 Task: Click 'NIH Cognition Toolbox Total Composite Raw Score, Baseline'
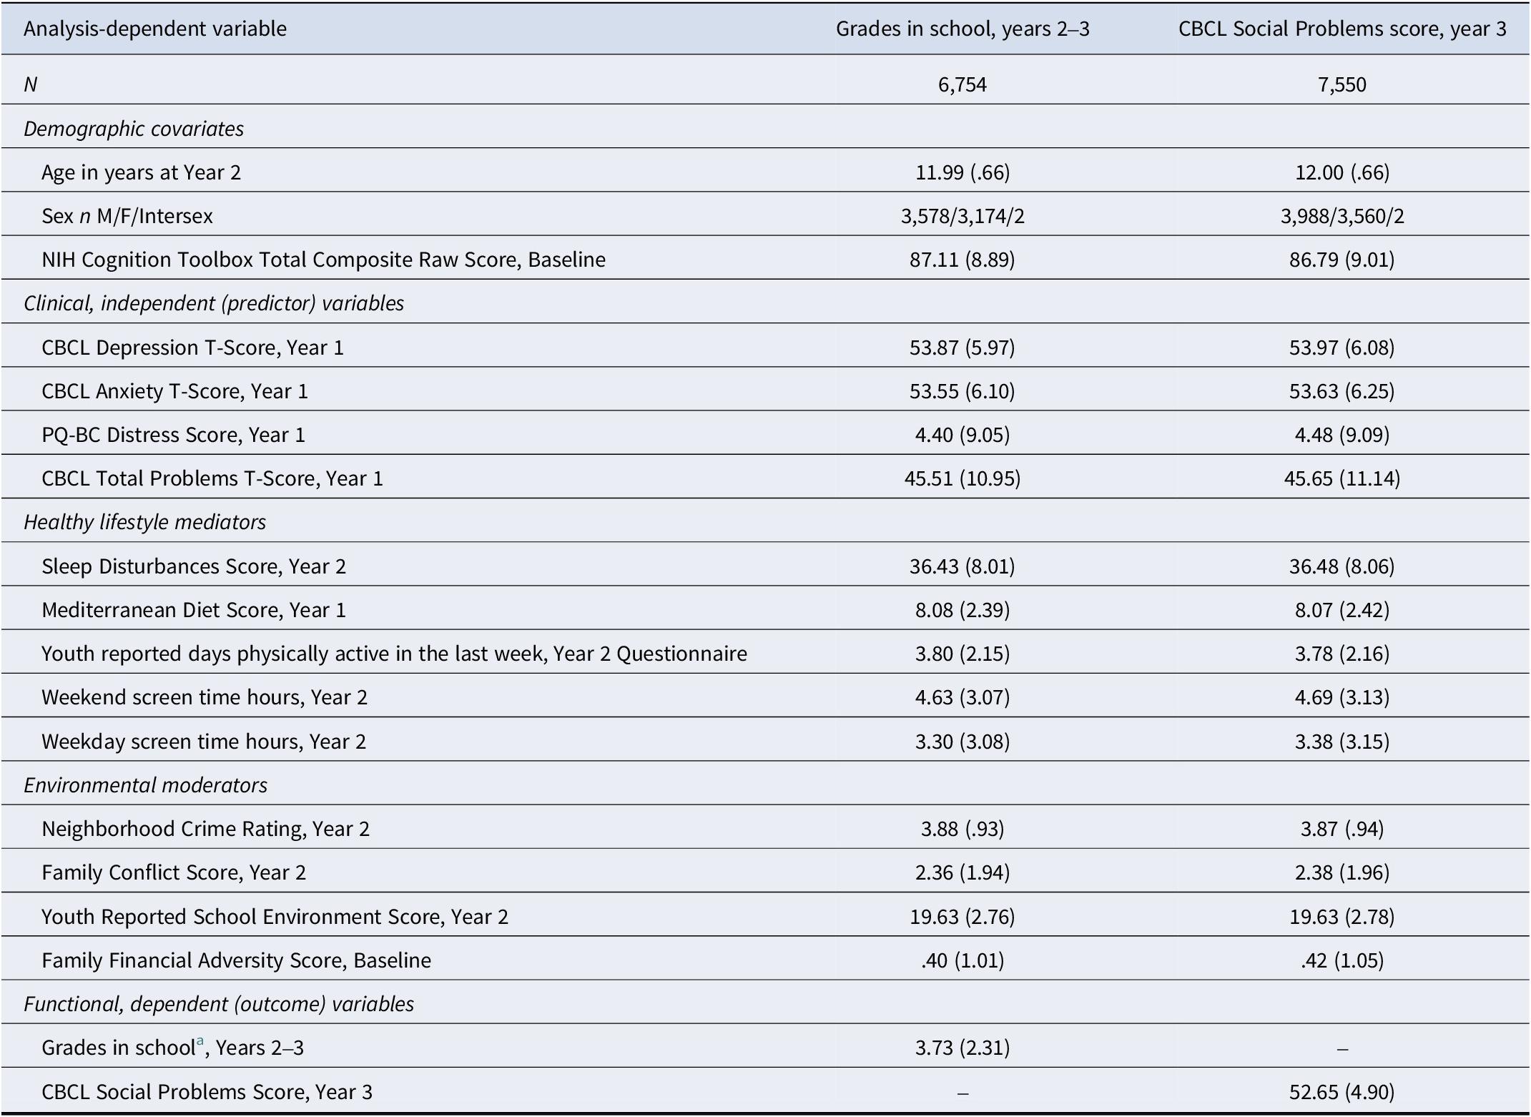[324, 260]
